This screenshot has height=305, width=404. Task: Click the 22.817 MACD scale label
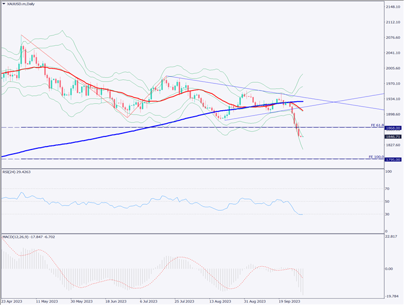point(391,238)
